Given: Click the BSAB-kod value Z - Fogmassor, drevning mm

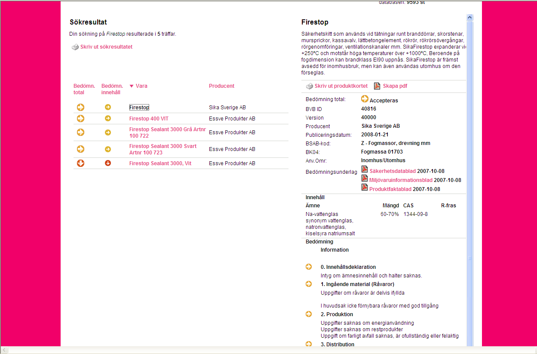Looking at the screenshot, I should point(396,143).
